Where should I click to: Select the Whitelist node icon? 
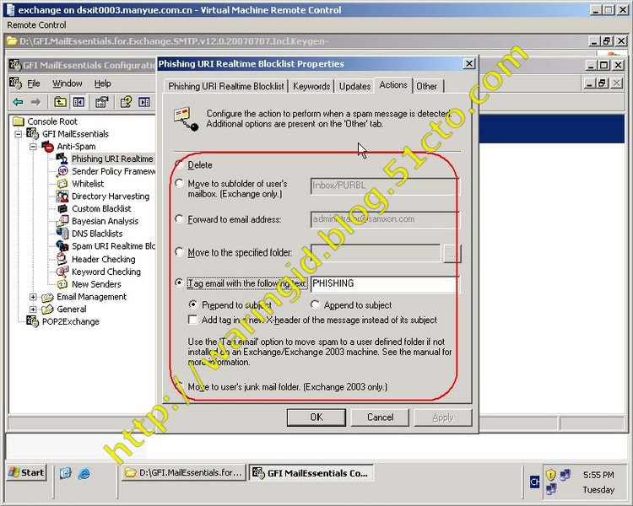(63, 184)
